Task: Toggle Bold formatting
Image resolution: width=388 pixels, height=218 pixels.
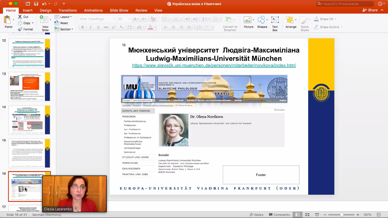Action: point(83,27)
